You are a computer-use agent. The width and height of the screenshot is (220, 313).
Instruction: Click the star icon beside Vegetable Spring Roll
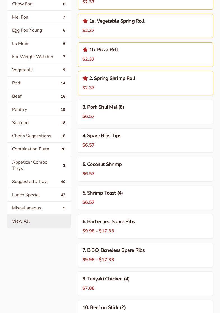pos(85,21)
